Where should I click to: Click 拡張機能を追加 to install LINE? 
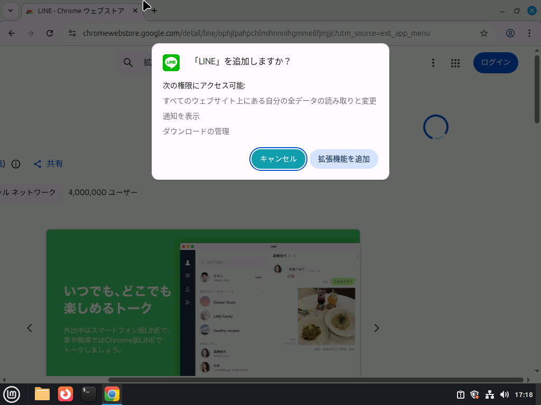343,158
